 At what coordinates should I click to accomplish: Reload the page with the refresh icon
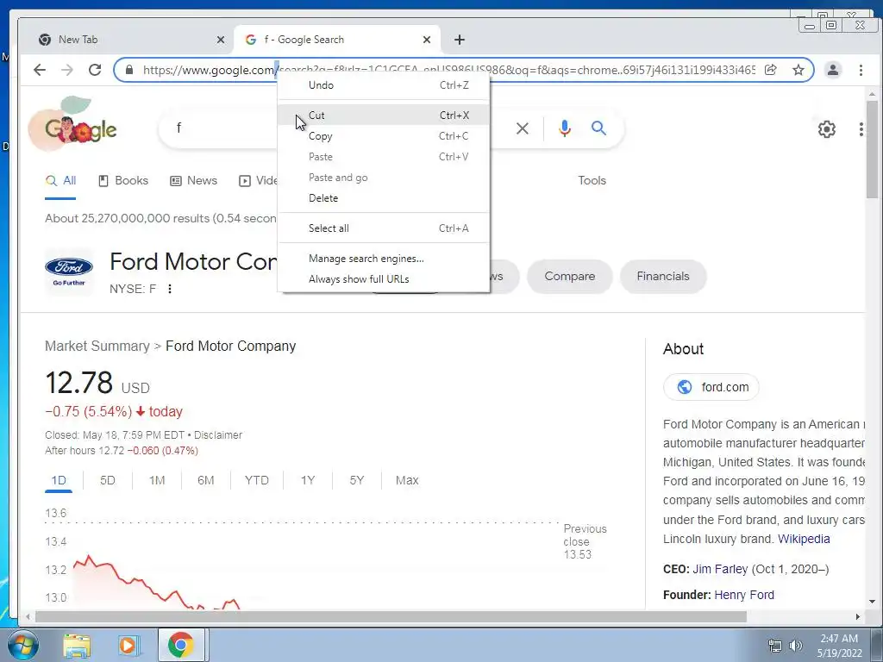[95, 70]
